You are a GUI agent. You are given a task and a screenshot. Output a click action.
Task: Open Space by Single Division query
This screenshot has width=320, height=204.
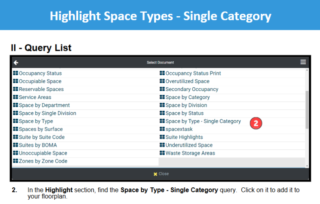click(x=47, y=113)
